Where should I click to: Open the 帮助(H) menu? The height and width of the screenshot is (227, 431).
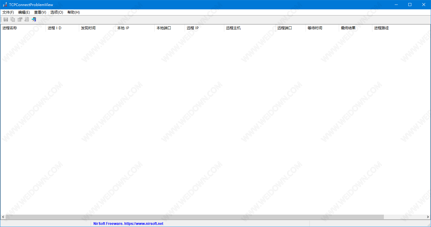(73, 12)
